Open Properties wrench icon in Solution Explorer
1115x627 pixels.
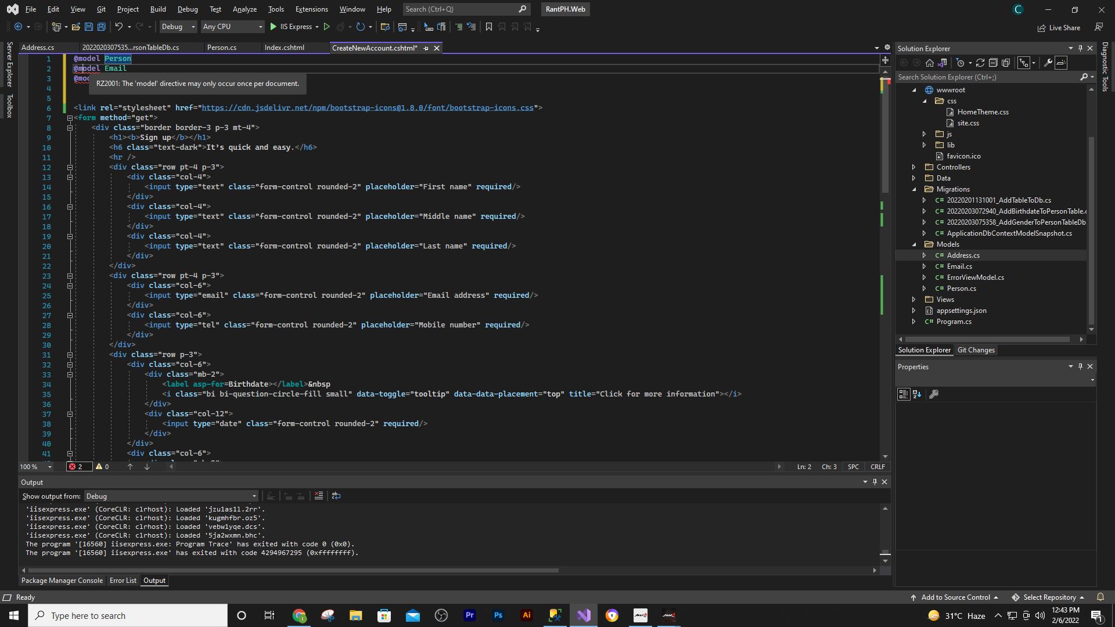1048,63
